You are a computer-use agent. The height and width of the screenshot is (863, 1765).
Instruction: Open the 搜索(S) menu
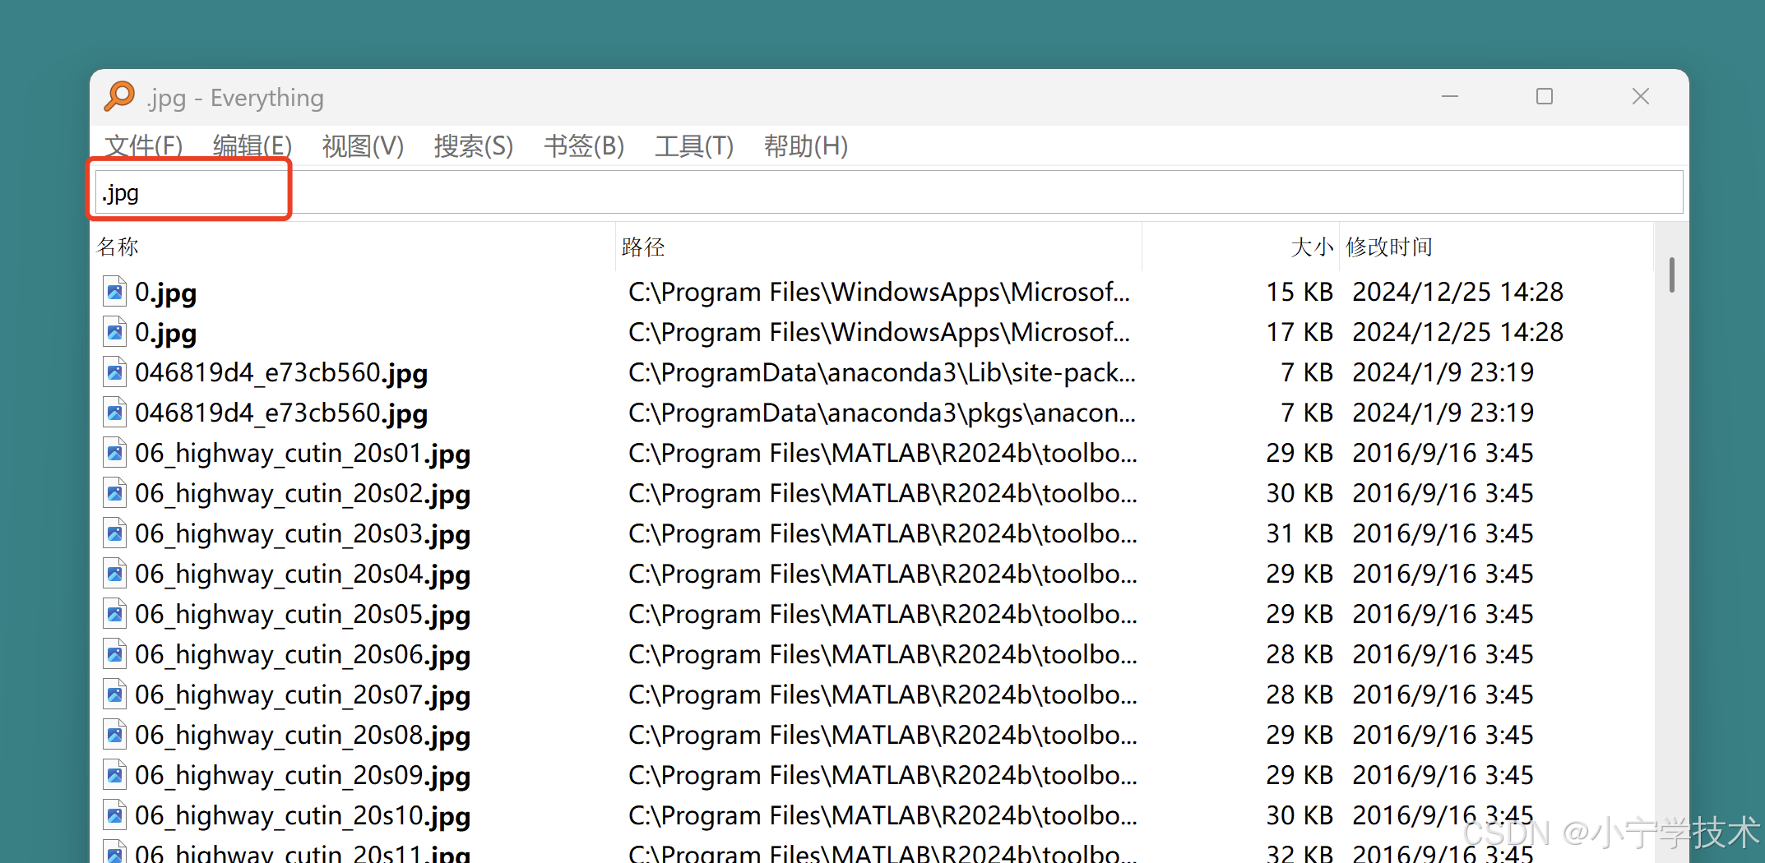tap(474, 146)
